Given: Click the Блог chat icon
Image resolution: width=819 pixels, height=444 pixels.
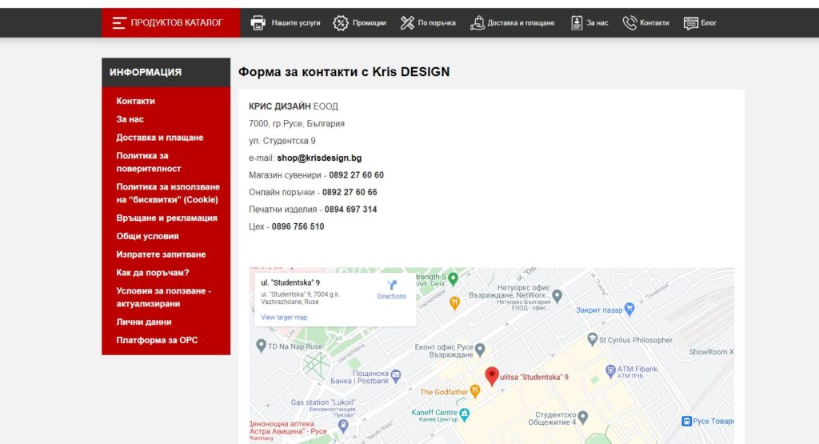Looking at the screenshot, I should tap(691, 23).
